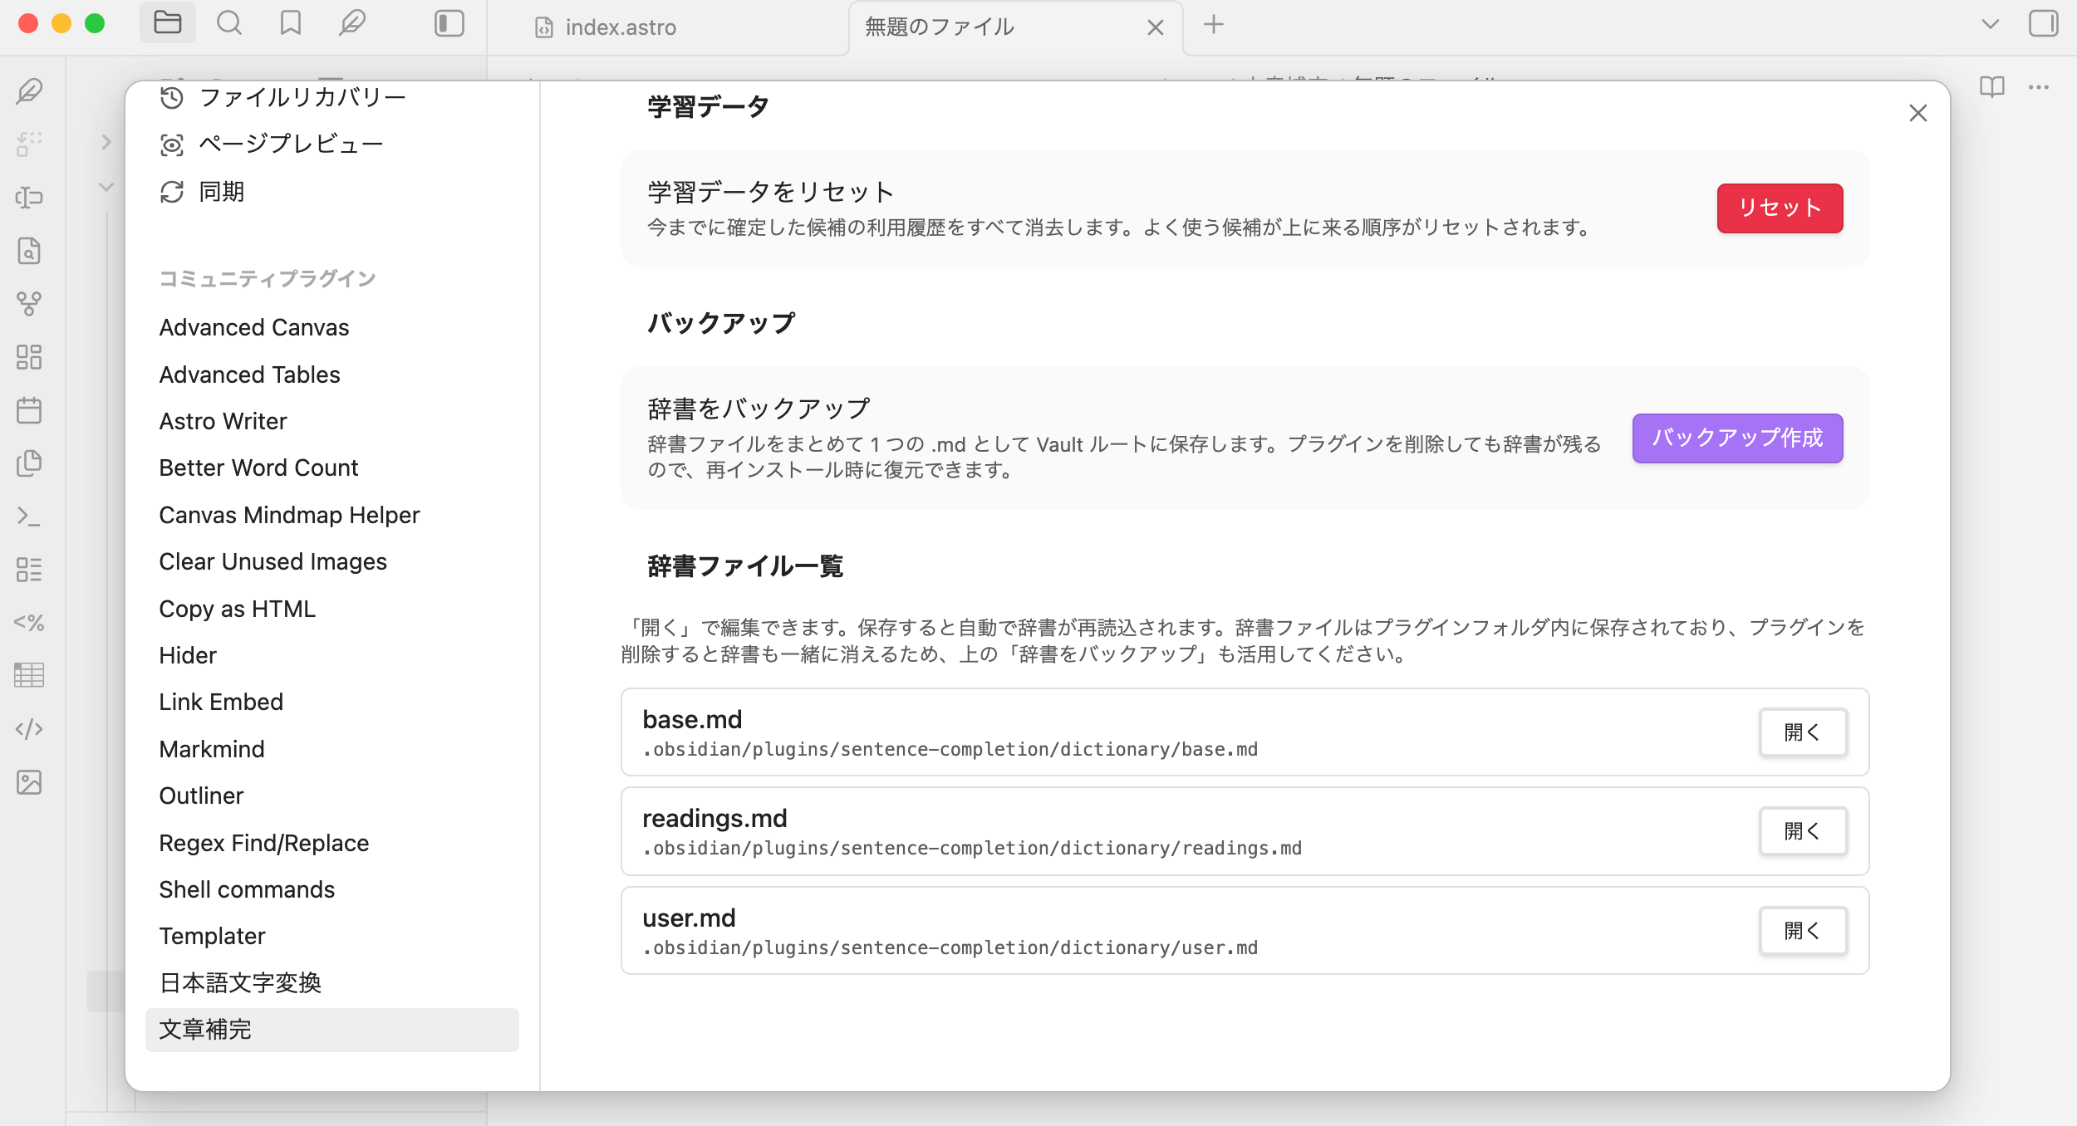2077x1126 pixels.
Task: Click the バックアップ作成 button
Action: pyautogui.click(x=1738, y=438)
